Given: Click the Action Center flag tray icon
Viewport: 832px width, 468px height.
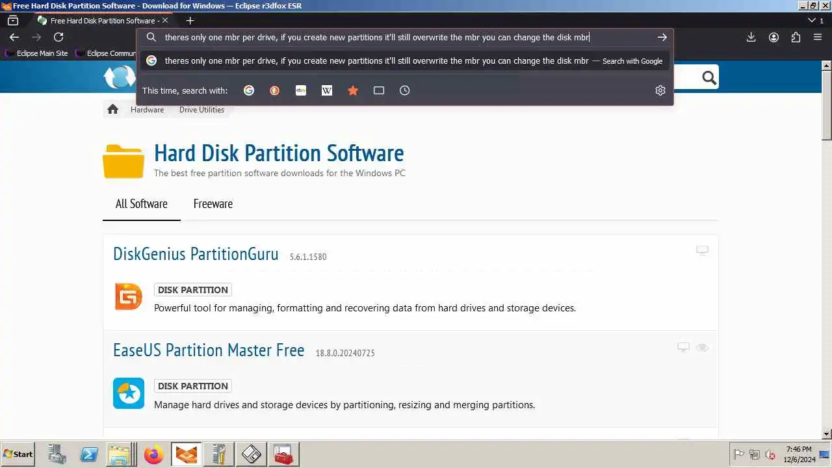Looking at the screenshot, I should coord(739,454).
